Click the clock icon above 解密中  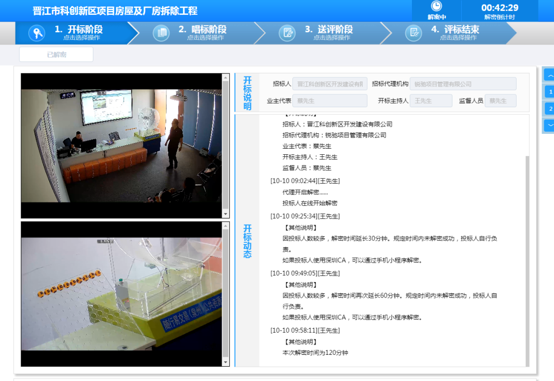(x=437, y=6)
